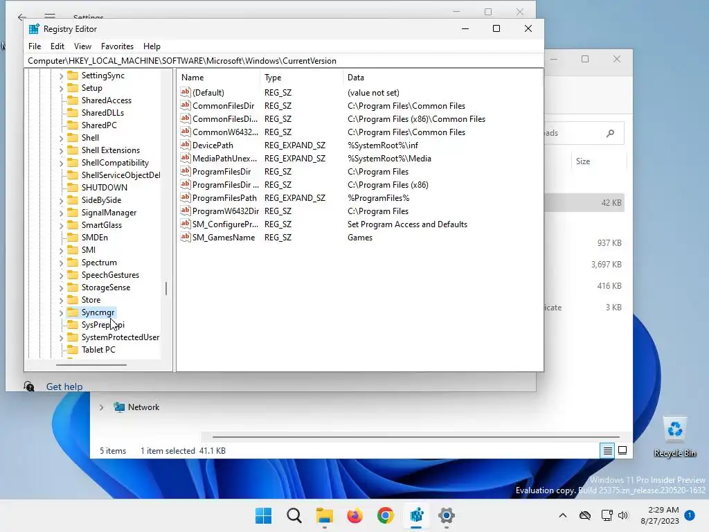709x532 pixels.
Task: Select the SMI folder icon
Action: click(72, 249)
